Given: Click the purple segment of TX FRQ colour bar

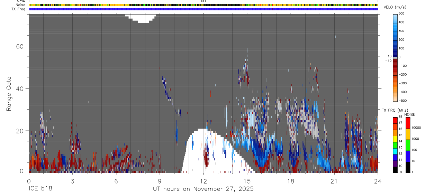Looking at the screenshot, I should [x=395, y=164].
